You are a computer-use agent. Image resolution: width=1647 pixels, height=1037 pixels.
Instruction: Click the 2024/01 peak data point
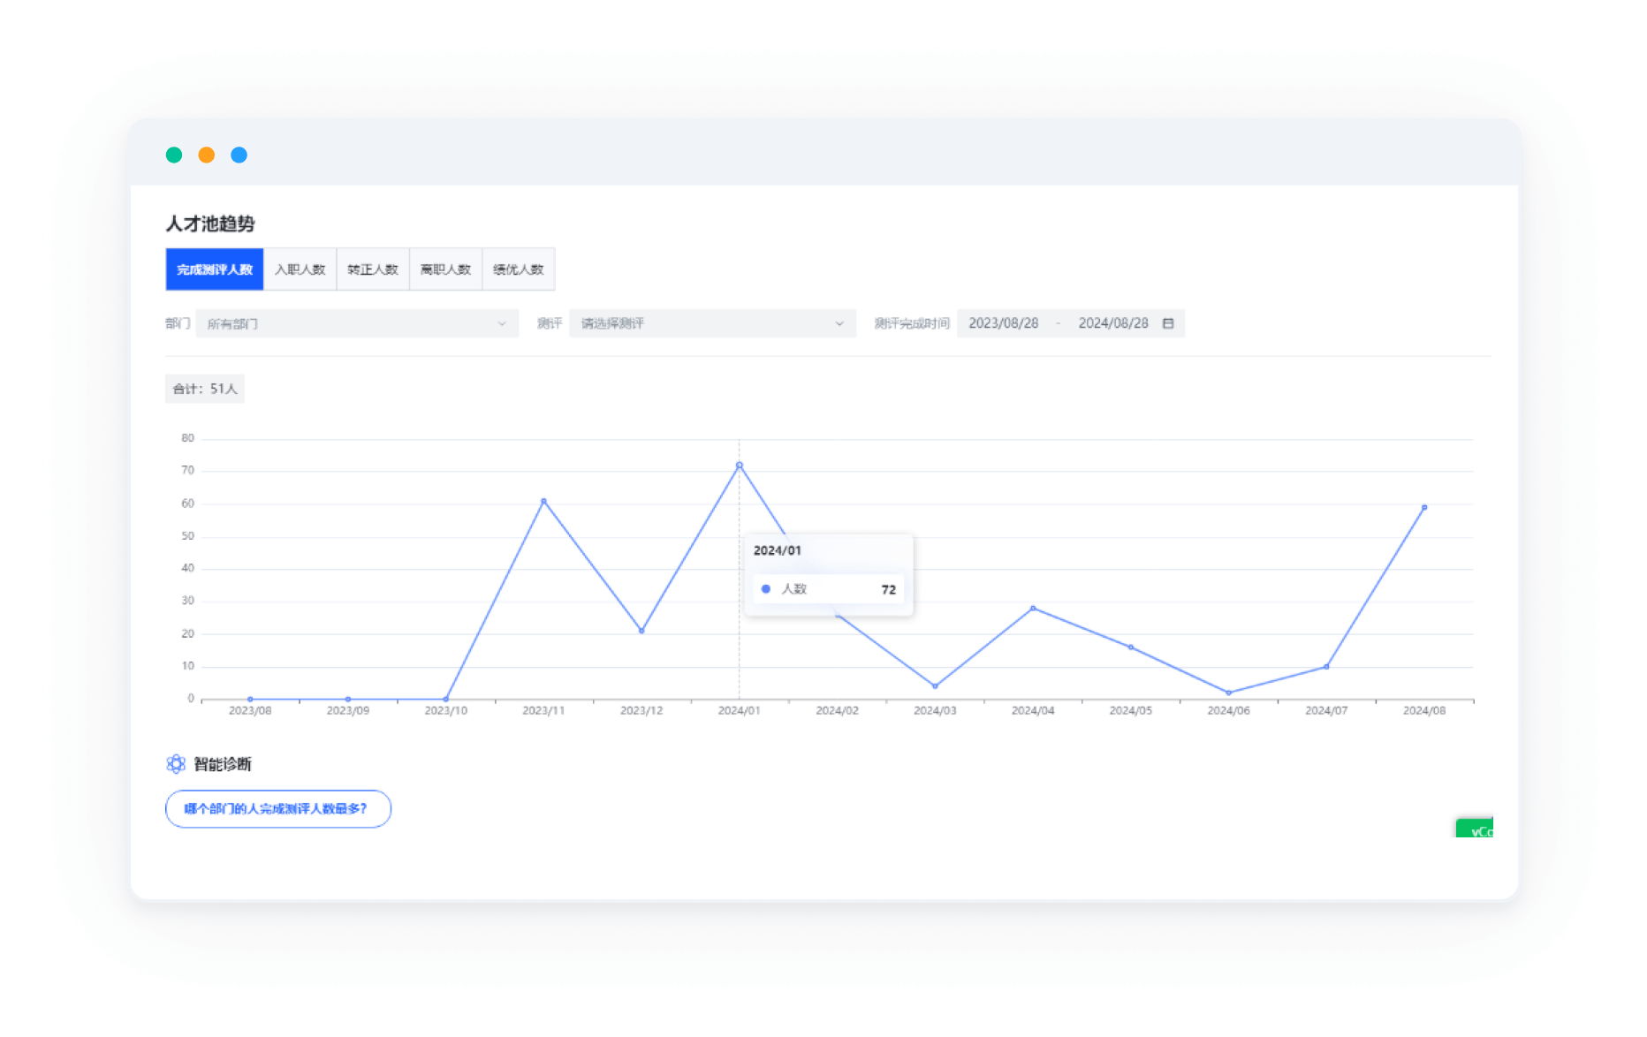pyautogui.click(x=740, y=465)
